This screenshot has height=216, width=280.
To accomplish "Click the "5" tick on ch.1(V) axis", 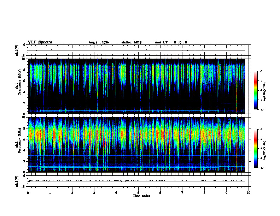I will point(24,45).
